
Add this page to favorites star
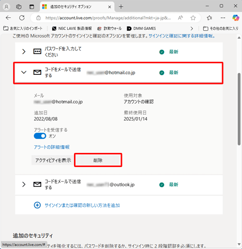[x=193, y=18]
